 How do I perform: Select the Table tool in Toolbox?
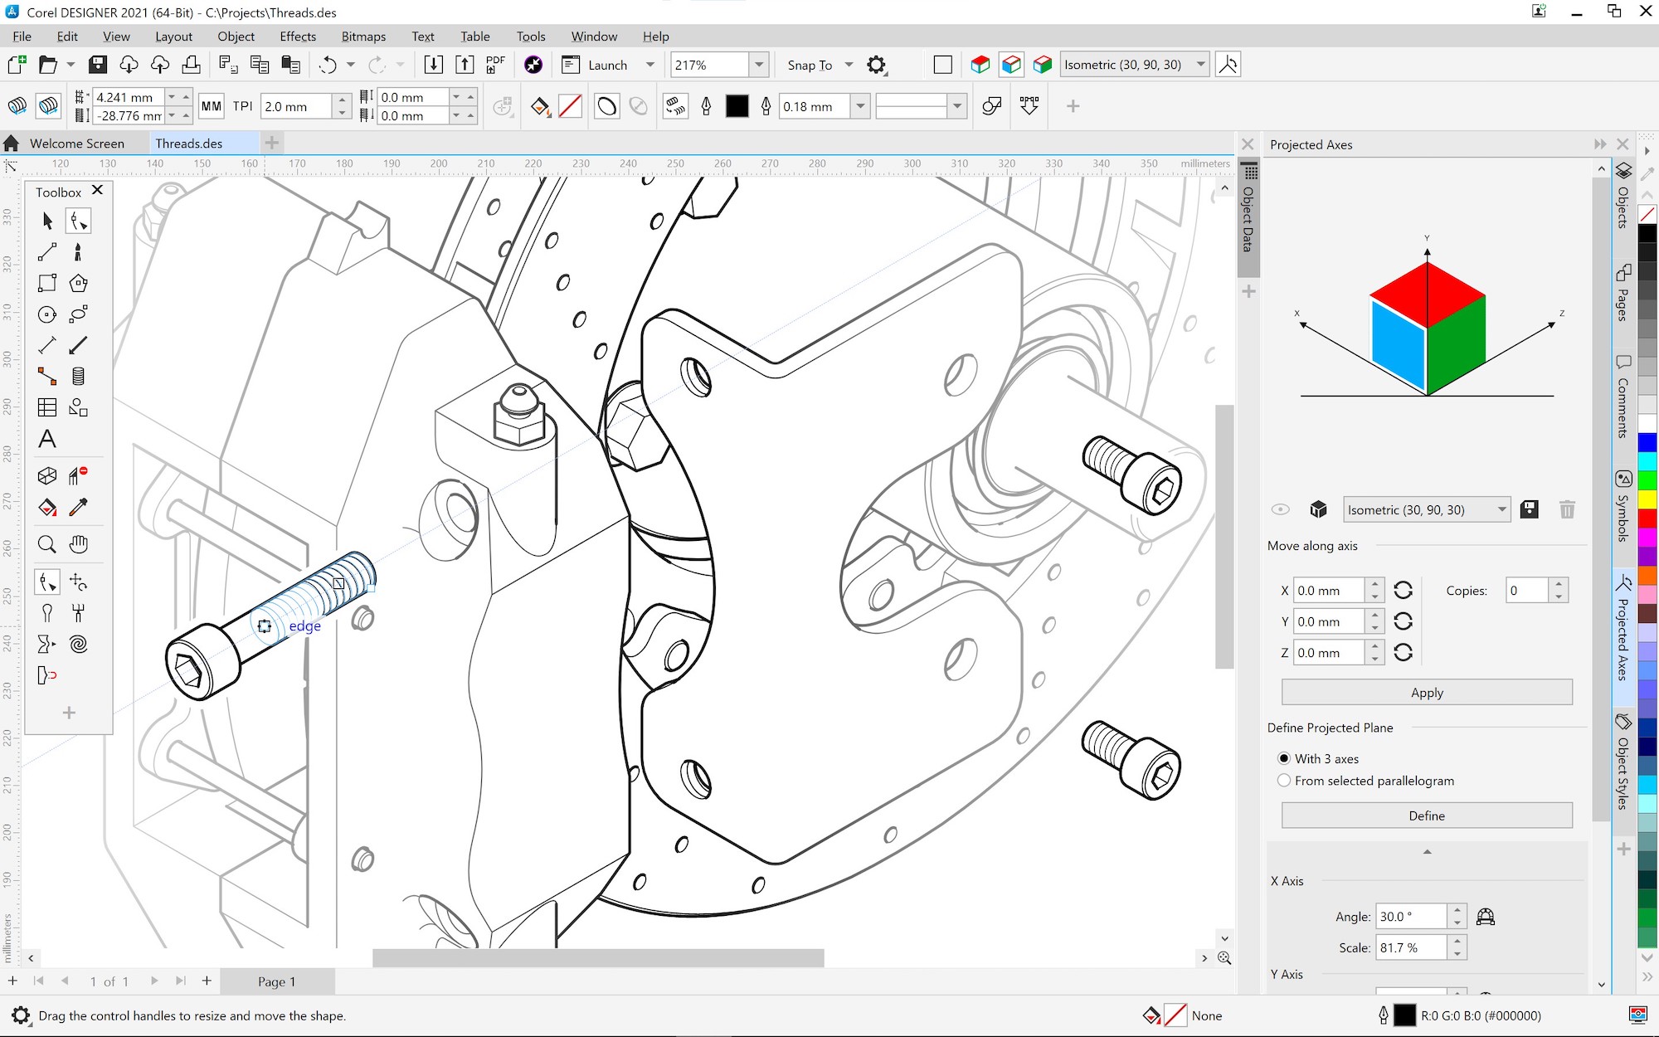[x=47, y=407]
